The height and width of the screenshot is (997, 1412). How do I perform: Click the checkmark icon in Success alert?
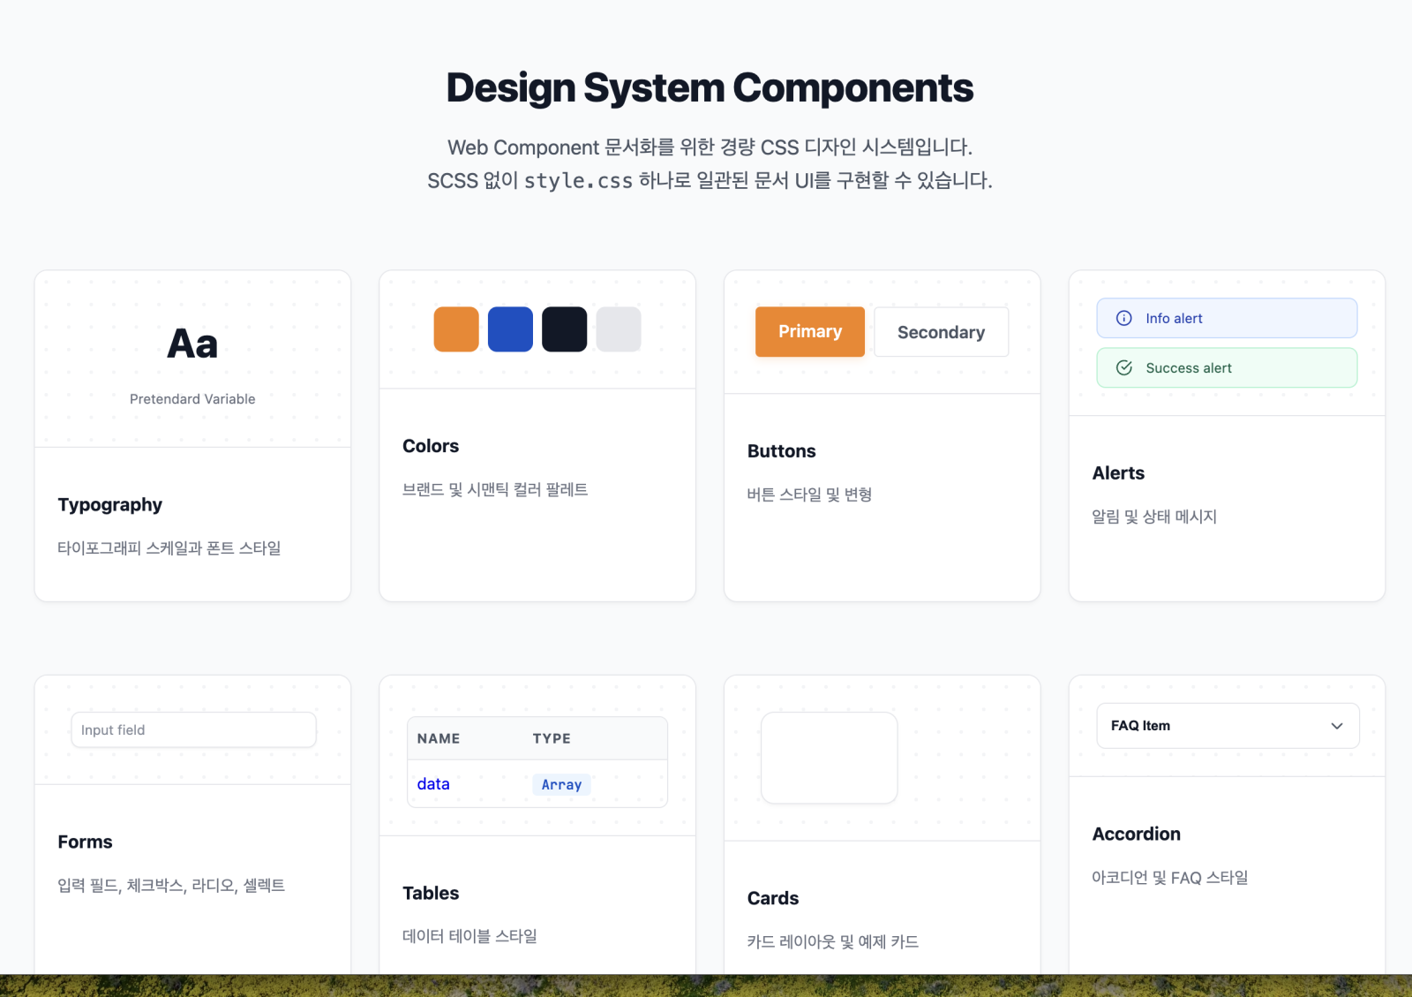1123,368
